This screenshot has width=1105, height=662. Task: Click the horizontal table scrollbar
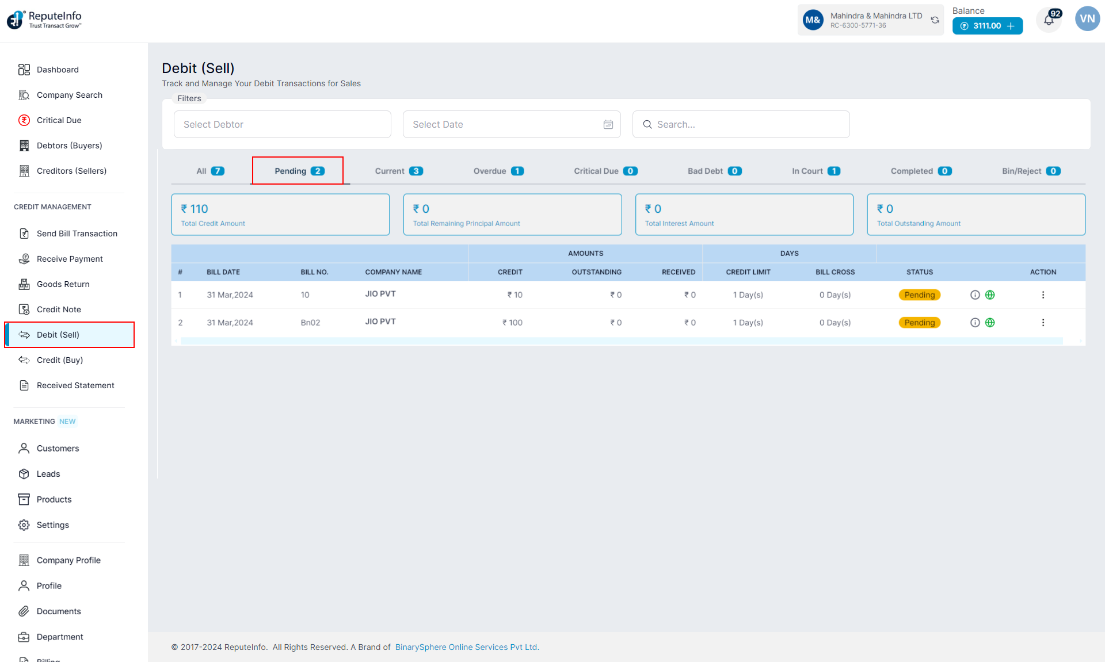(622, 341)
